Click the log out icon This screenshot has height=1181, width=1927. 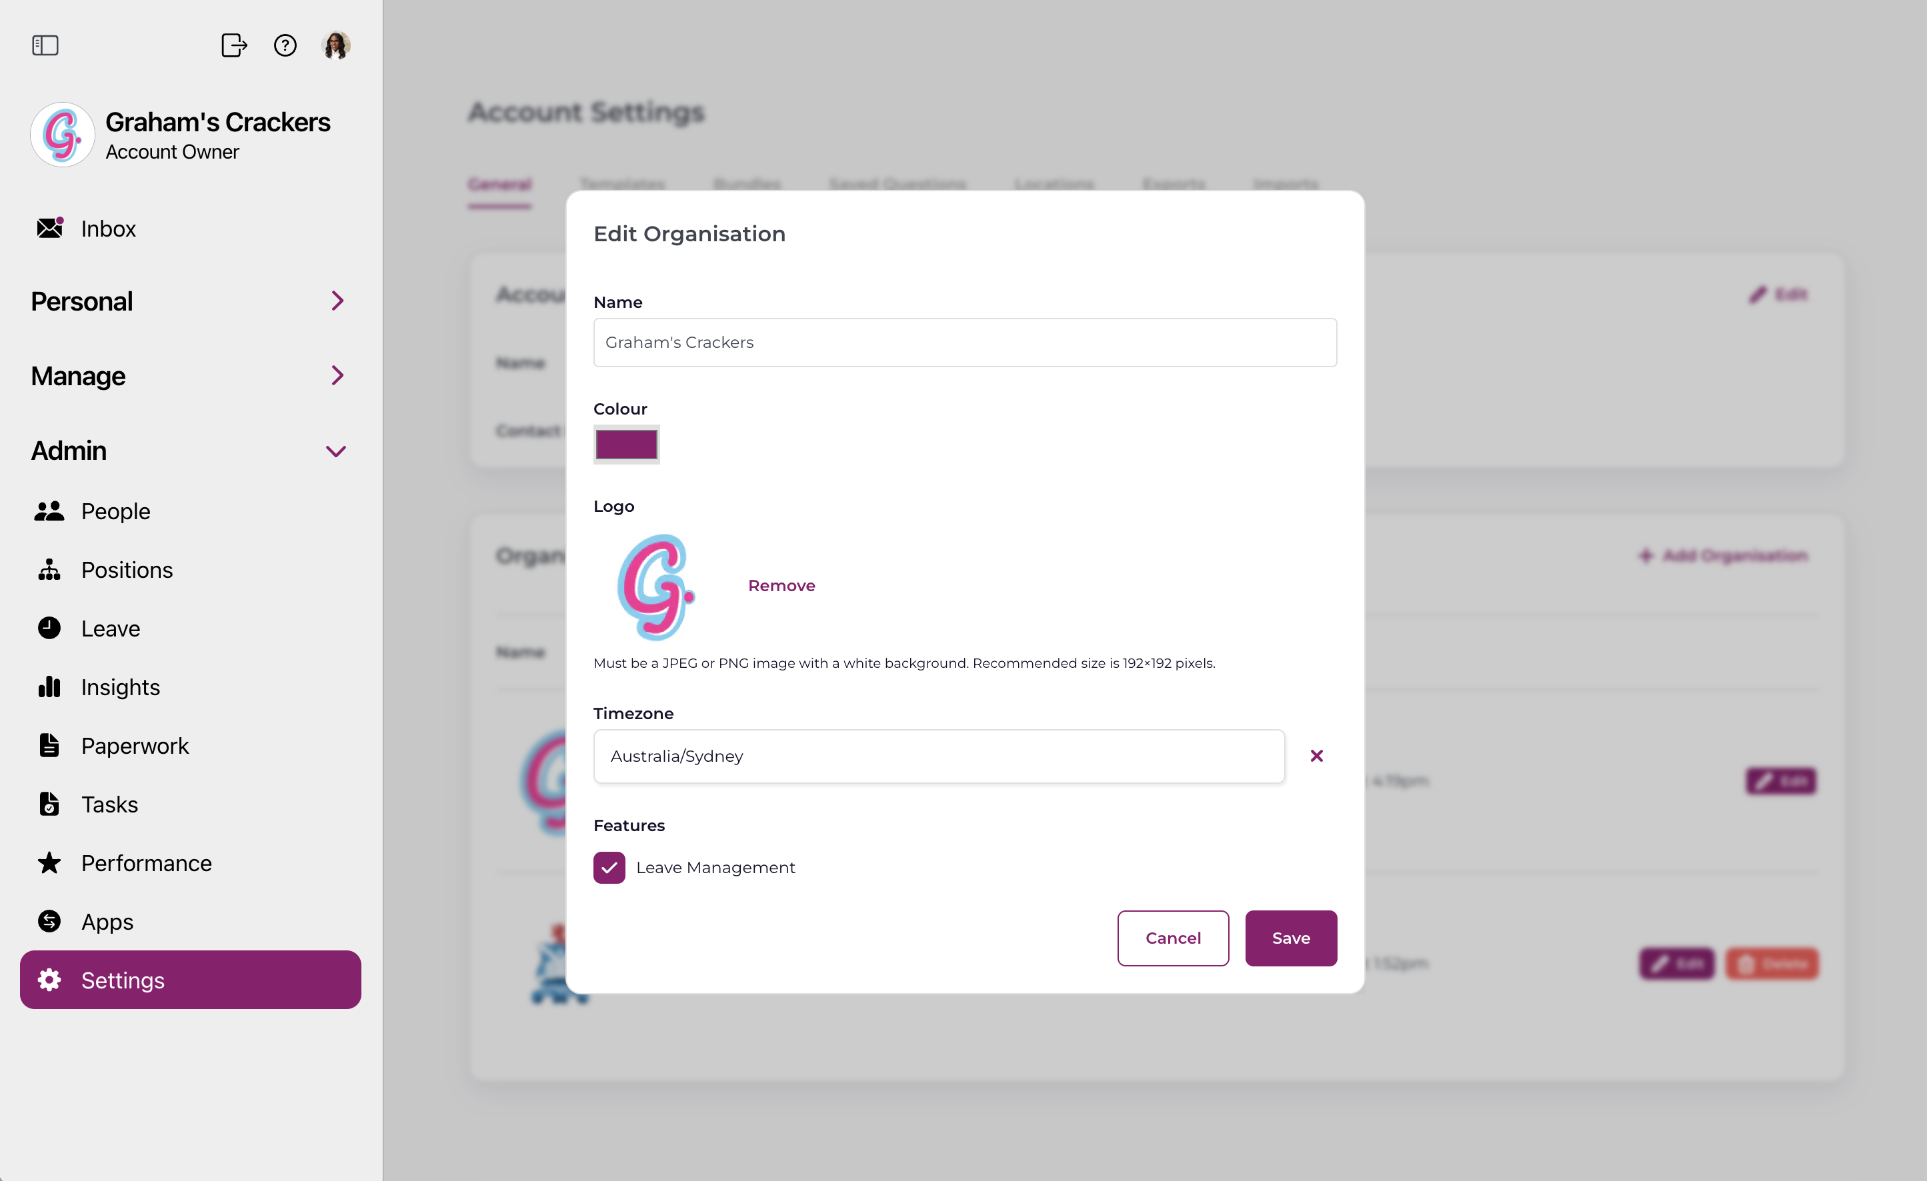click(x=234, y=45)
